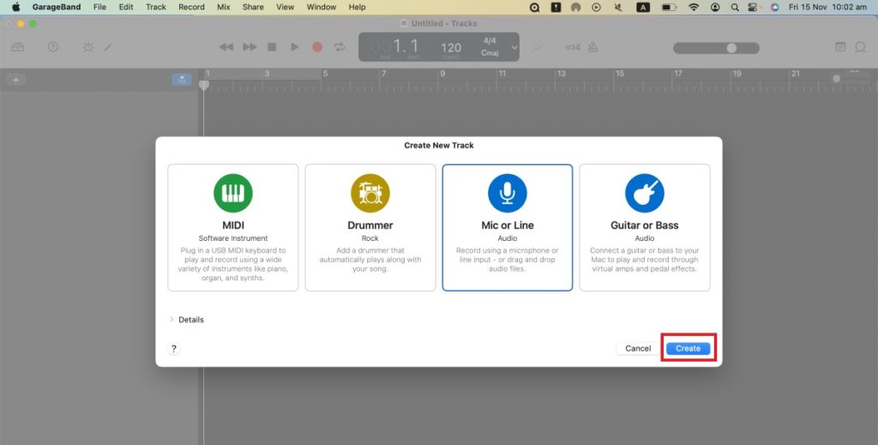Toggle Smart Controls dial icon
Screen dimensions: 878x445
click(x=88, y=47)
